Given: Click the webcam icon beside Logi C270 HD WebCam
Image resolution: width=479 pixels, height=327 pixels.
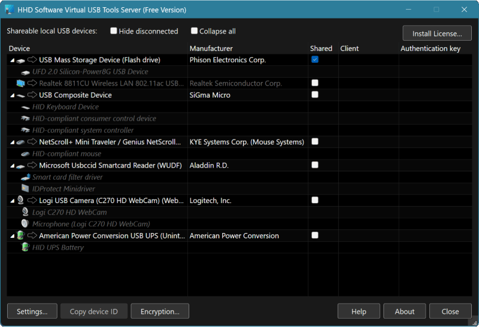Looking at the screenshot, I should pyautogui.click(x=25, y=212).
